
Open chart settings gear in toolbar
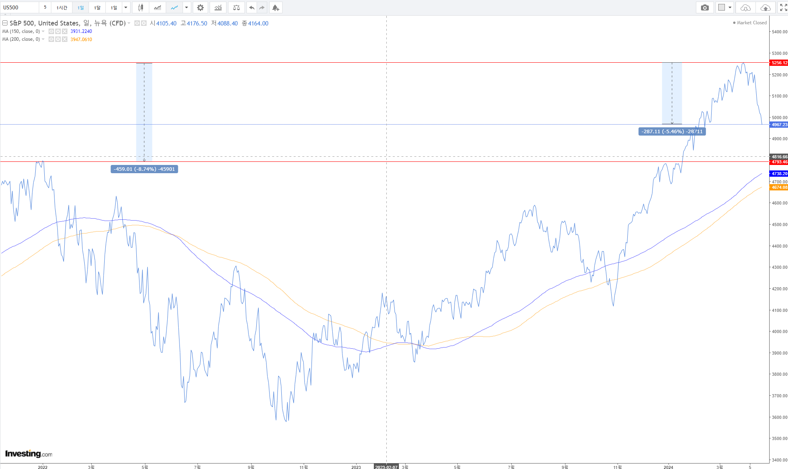(200, 7)
